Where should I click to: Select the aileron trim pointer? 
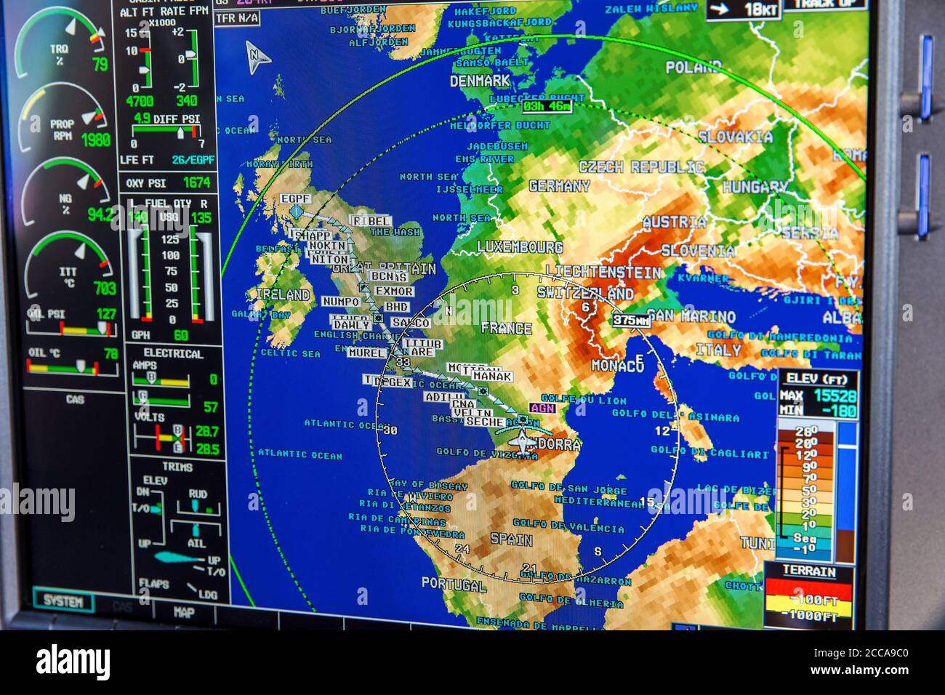(x=196, y=530)
